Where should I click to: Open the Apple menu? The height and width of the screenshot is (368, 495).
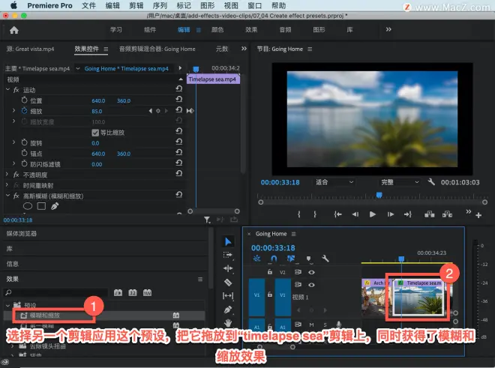14,5
